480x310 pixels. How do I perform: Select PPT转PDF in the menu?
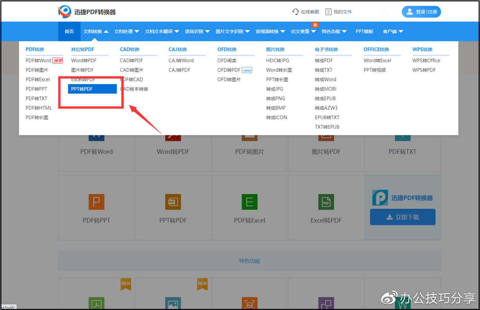(x=92, y=89)
